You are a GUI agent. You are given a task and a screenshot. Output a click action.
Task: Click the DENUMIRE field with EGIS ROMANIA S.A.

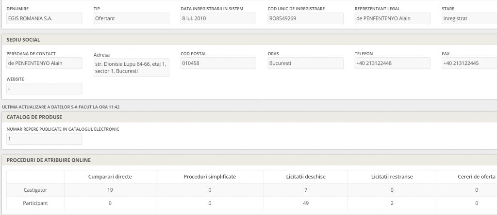pos(44,18)
